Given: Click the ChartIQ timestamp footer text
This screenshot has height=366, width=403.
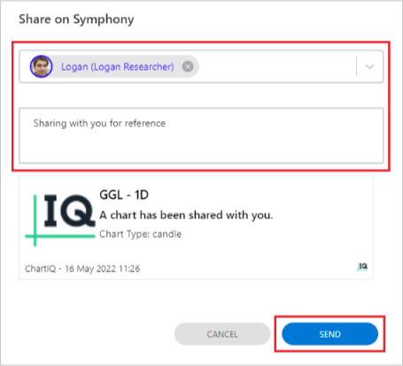Looking at the screenshot, I should pyautogui.click(x=82, y=269).
